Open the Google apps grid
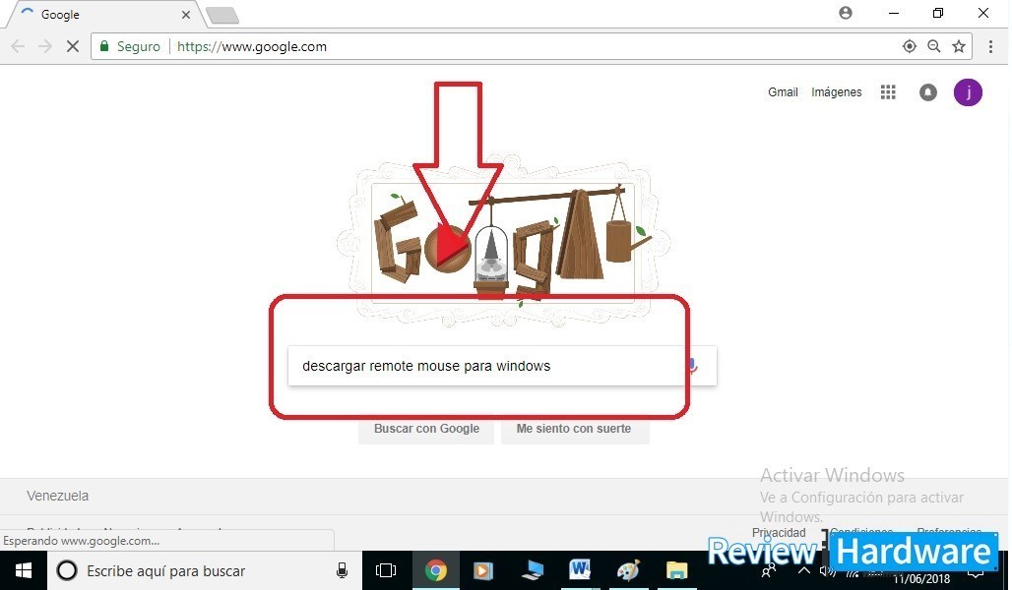 [x=888, y=92]
